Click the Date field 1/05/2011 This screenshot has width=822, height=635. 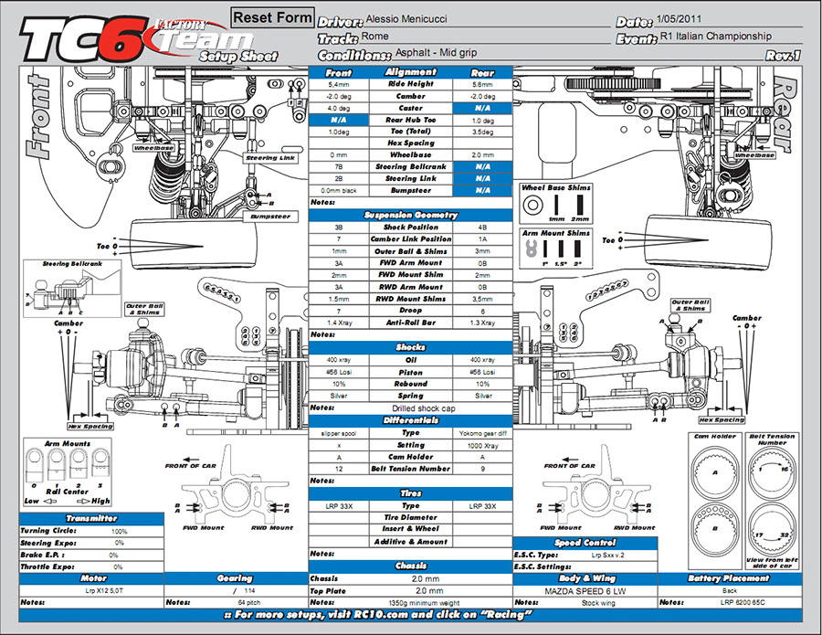tap(729, 19)
